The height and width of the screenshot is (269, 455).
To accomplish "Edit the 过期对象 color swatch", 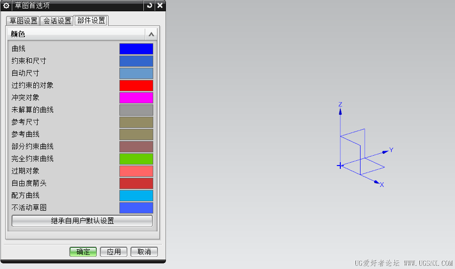I will coord(136,171).
